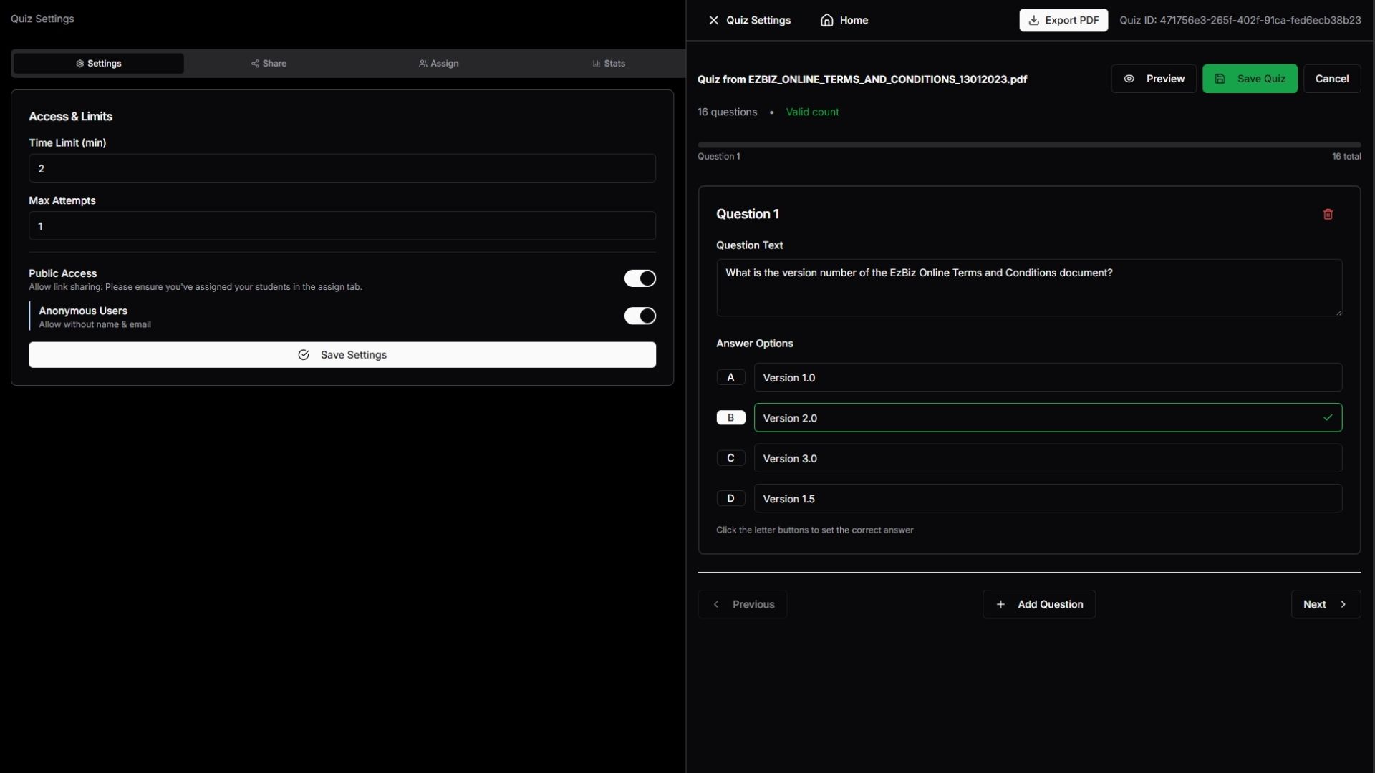Switch to the Stats tab

609,63
